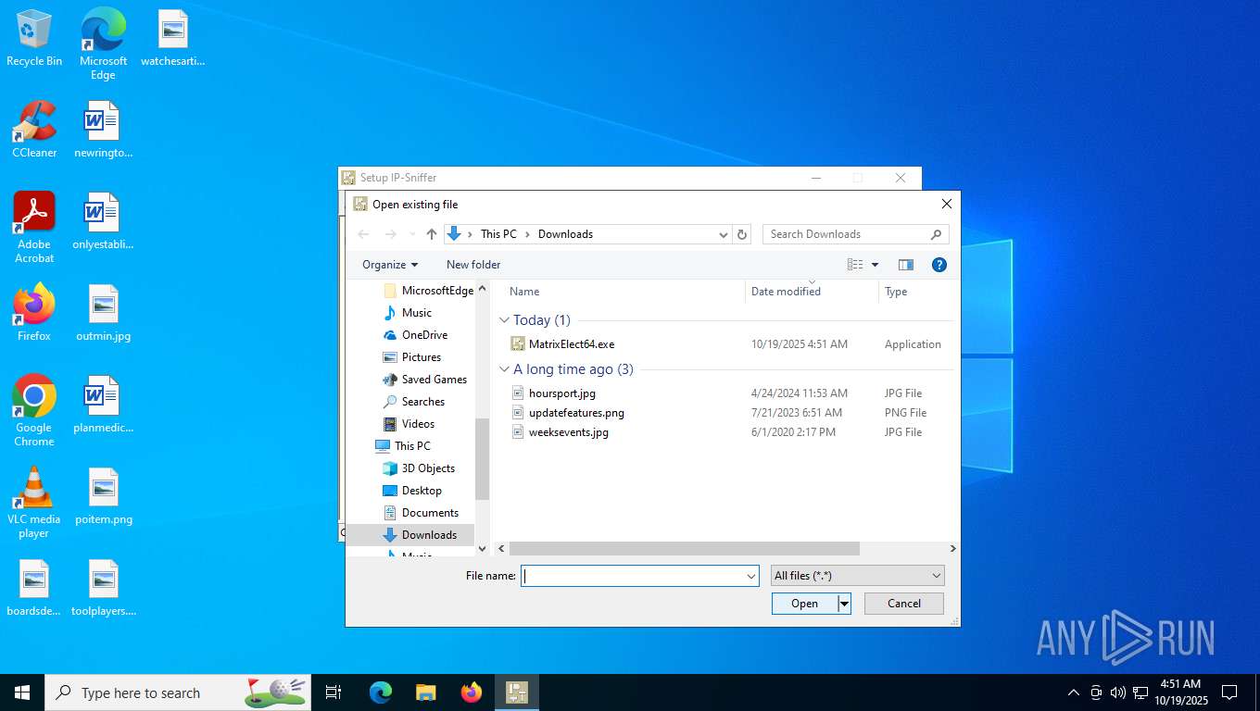Refresh the Downloads folder view
This screenshot has width=1260, height=711.
click(x=742, y=234)
